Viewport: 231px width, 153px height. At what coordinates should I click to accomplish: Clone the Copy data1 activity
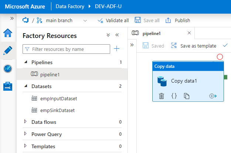[187, 96]
